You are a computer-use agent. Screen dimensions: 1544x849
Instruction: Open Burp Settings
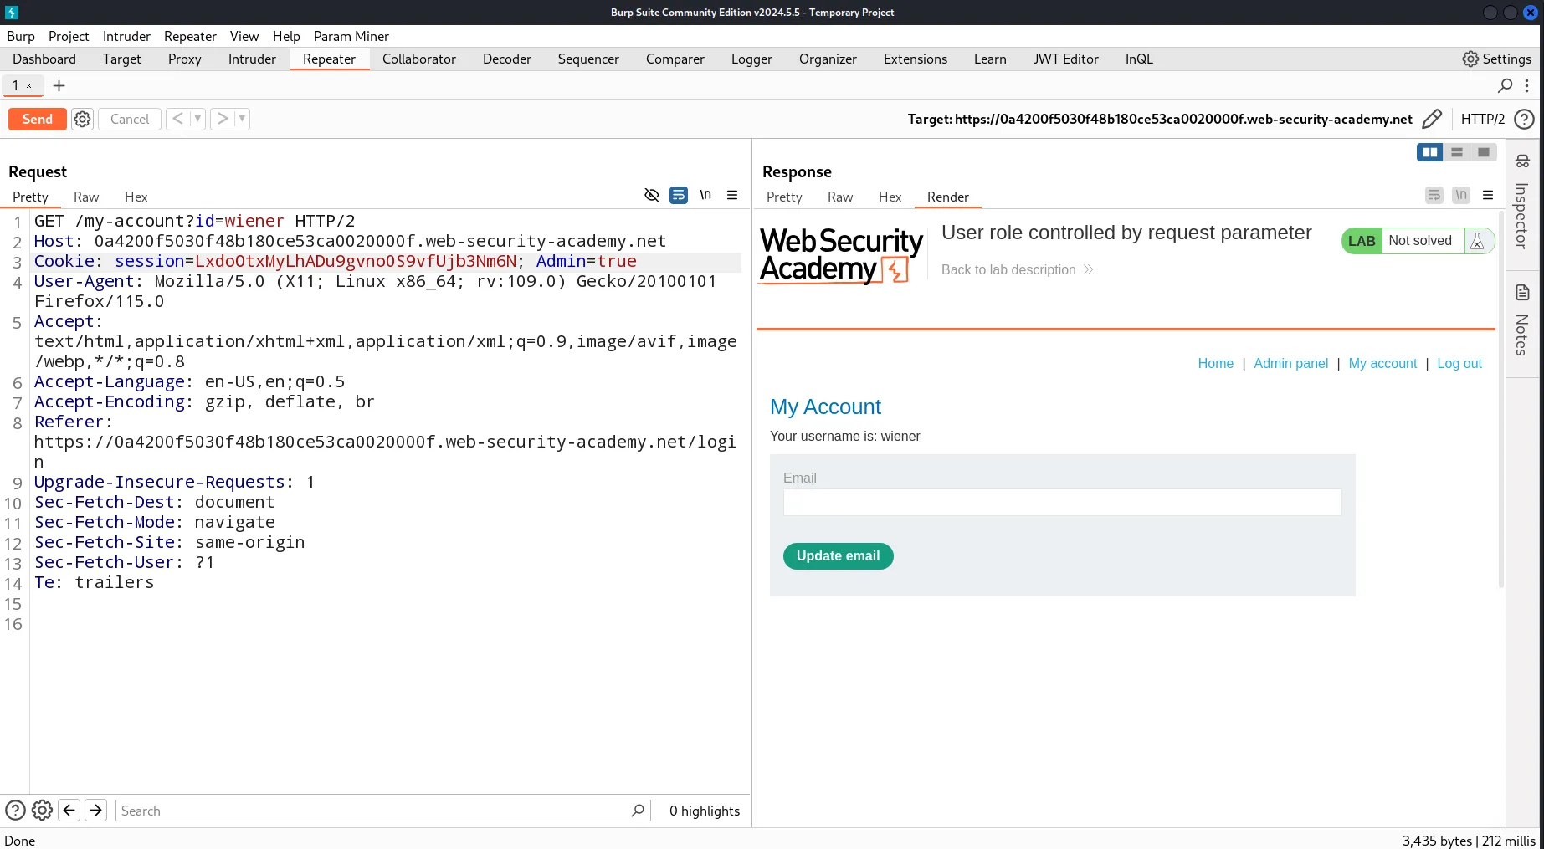click(x=1496, y=59)
